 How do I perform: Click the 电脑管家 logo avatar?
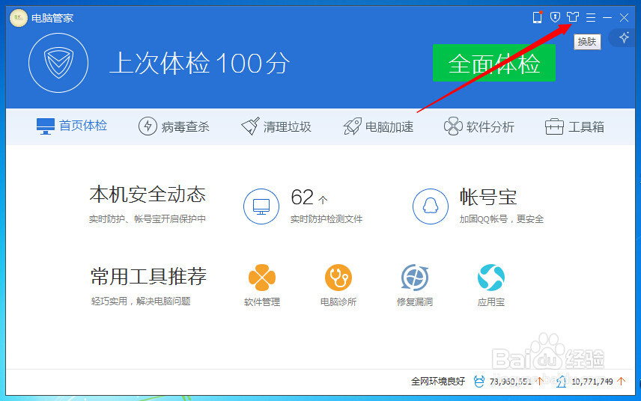19,18
